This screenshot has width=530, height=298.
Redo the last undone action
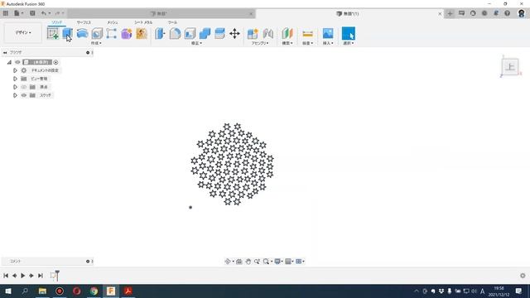tap(57, 13)
